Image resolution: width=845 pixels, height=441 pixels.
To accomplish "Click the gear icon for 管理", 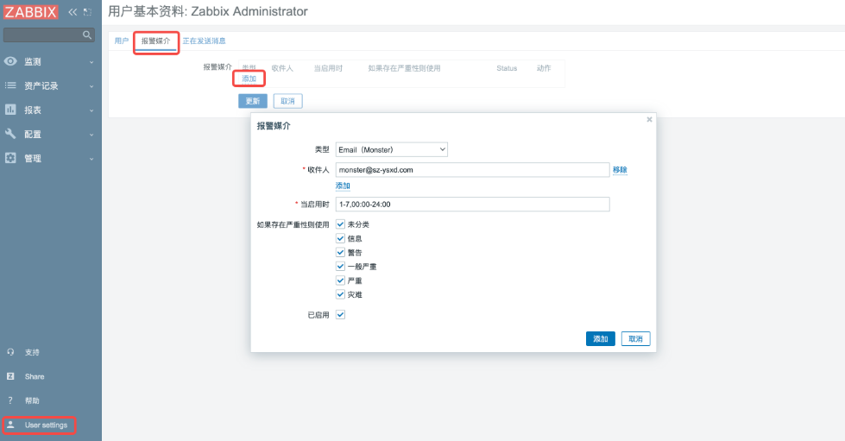I will 10,158.
